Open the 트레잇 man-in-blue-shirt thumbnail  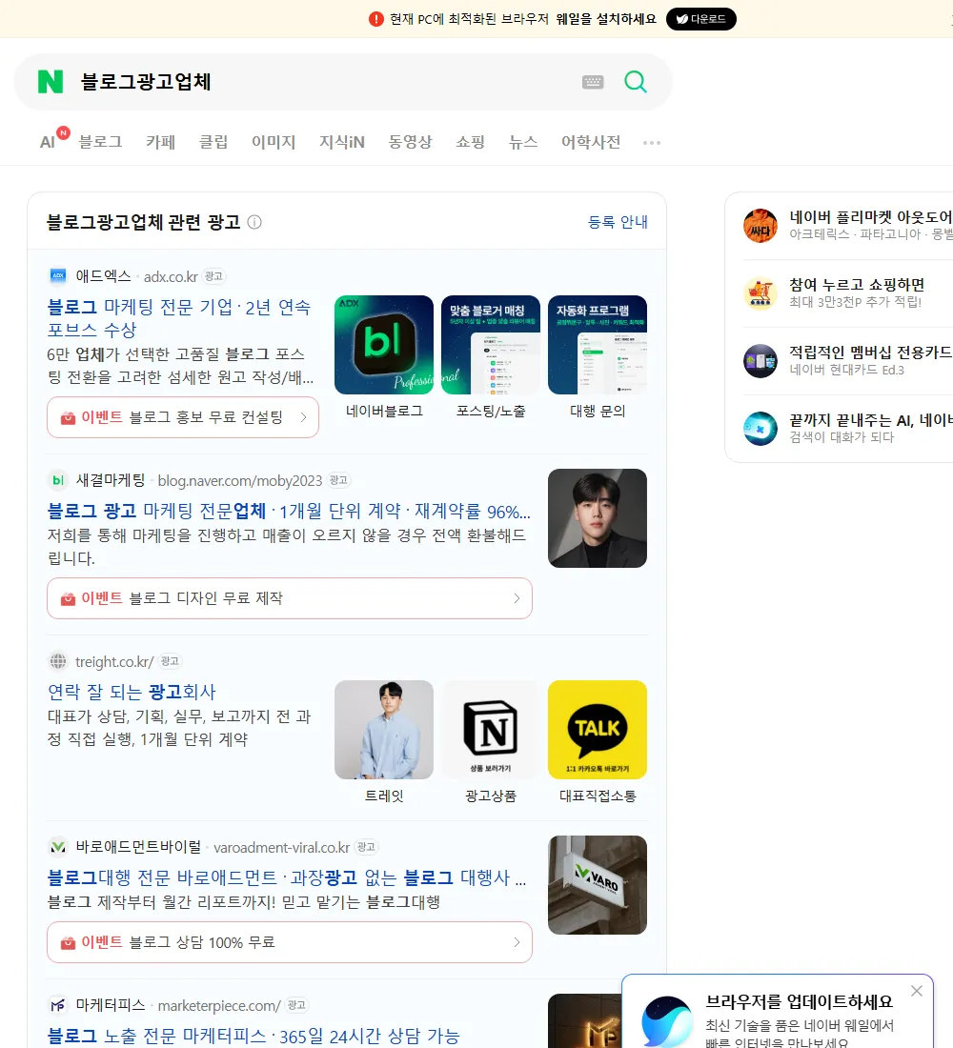(384, 730)
